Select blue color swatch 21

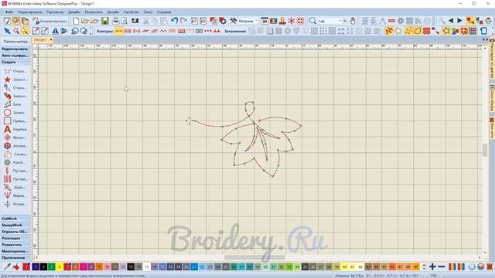tap(194, 267)
